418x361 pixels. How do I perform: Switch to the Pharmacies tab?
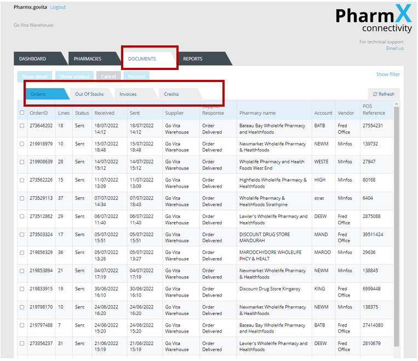click(88, 59)
